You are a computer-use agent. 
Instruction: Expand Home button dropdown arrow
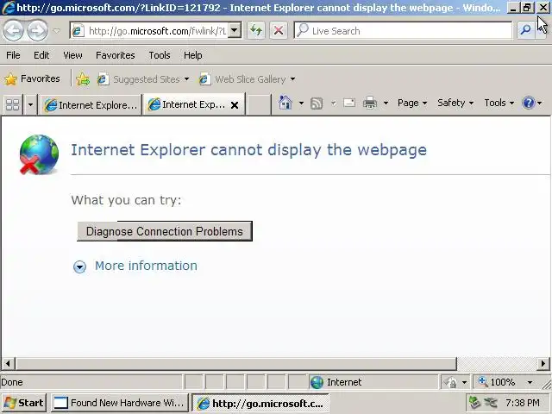(301, 103)
